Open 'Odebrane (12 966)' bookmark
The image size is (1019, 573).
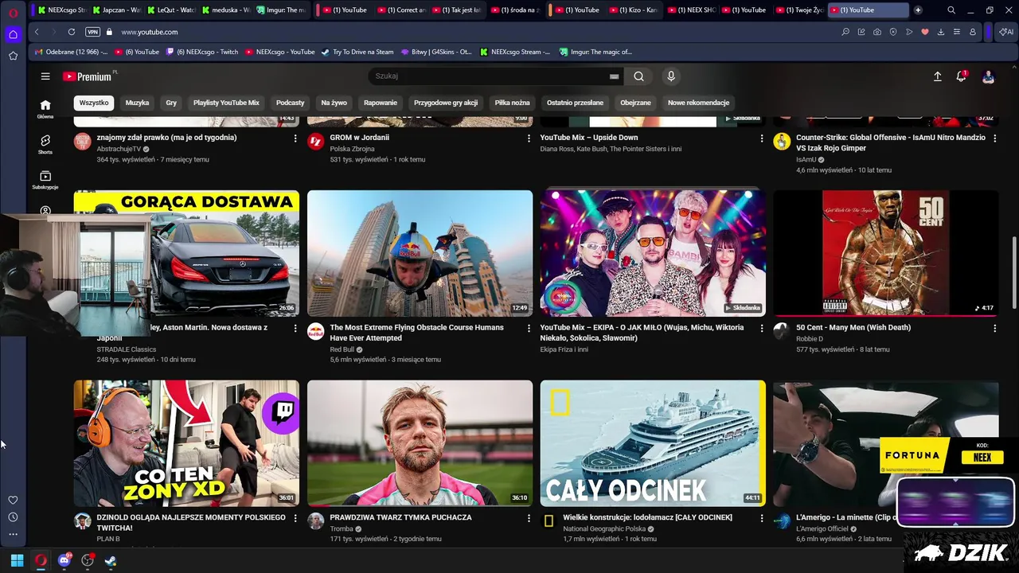coord(71,52)
